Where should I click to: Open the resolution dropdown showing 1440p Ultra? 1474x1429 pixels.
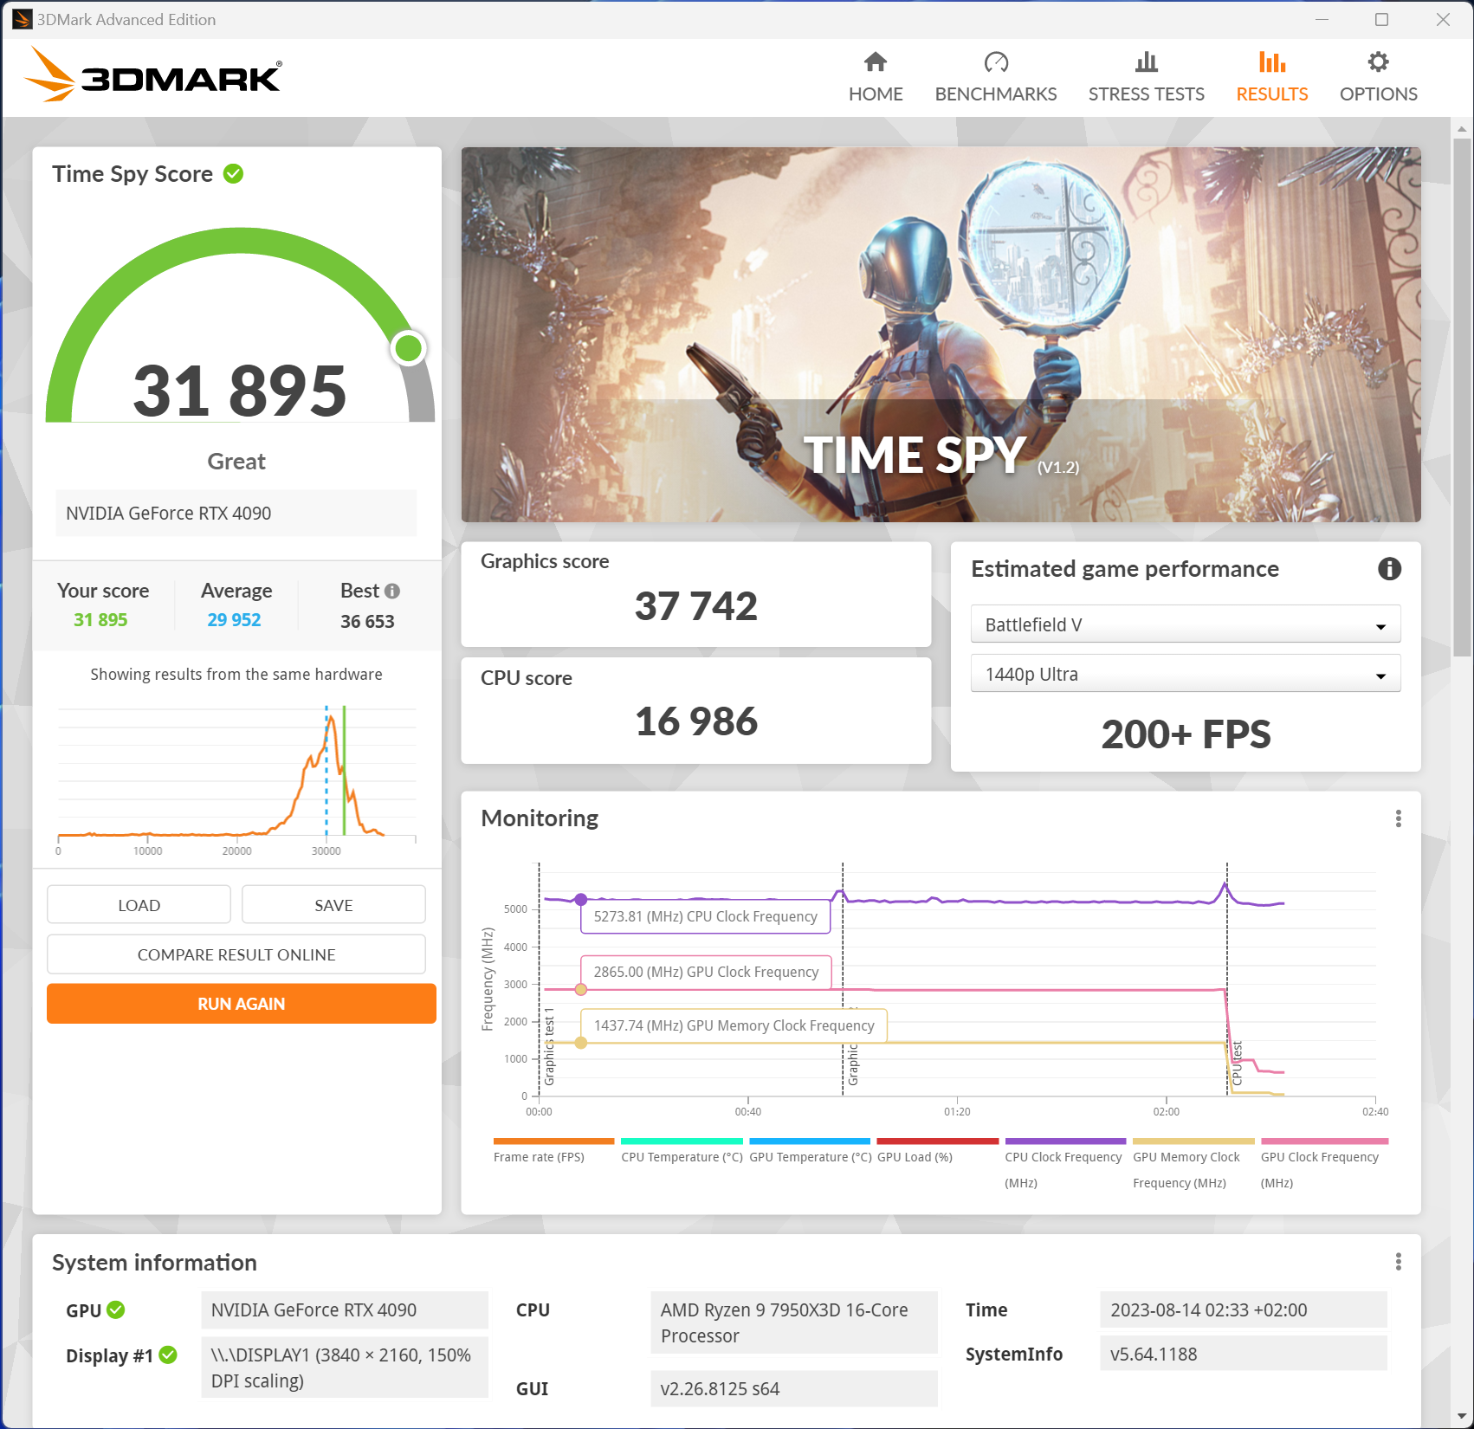click(1185, 674)
